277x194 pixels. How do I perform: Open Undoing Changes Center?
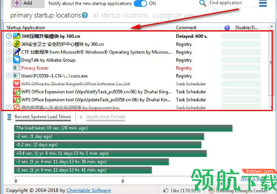(239, 191)
